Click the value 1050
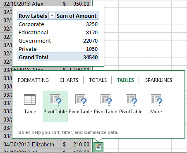The width and height of the screenshot is (187, 153). (92, 49)
